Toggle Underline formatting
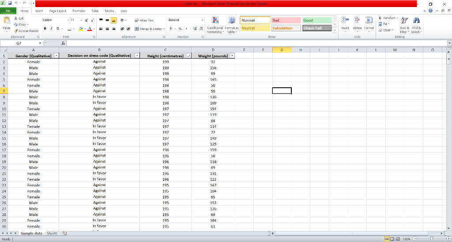 click(58, 29)
